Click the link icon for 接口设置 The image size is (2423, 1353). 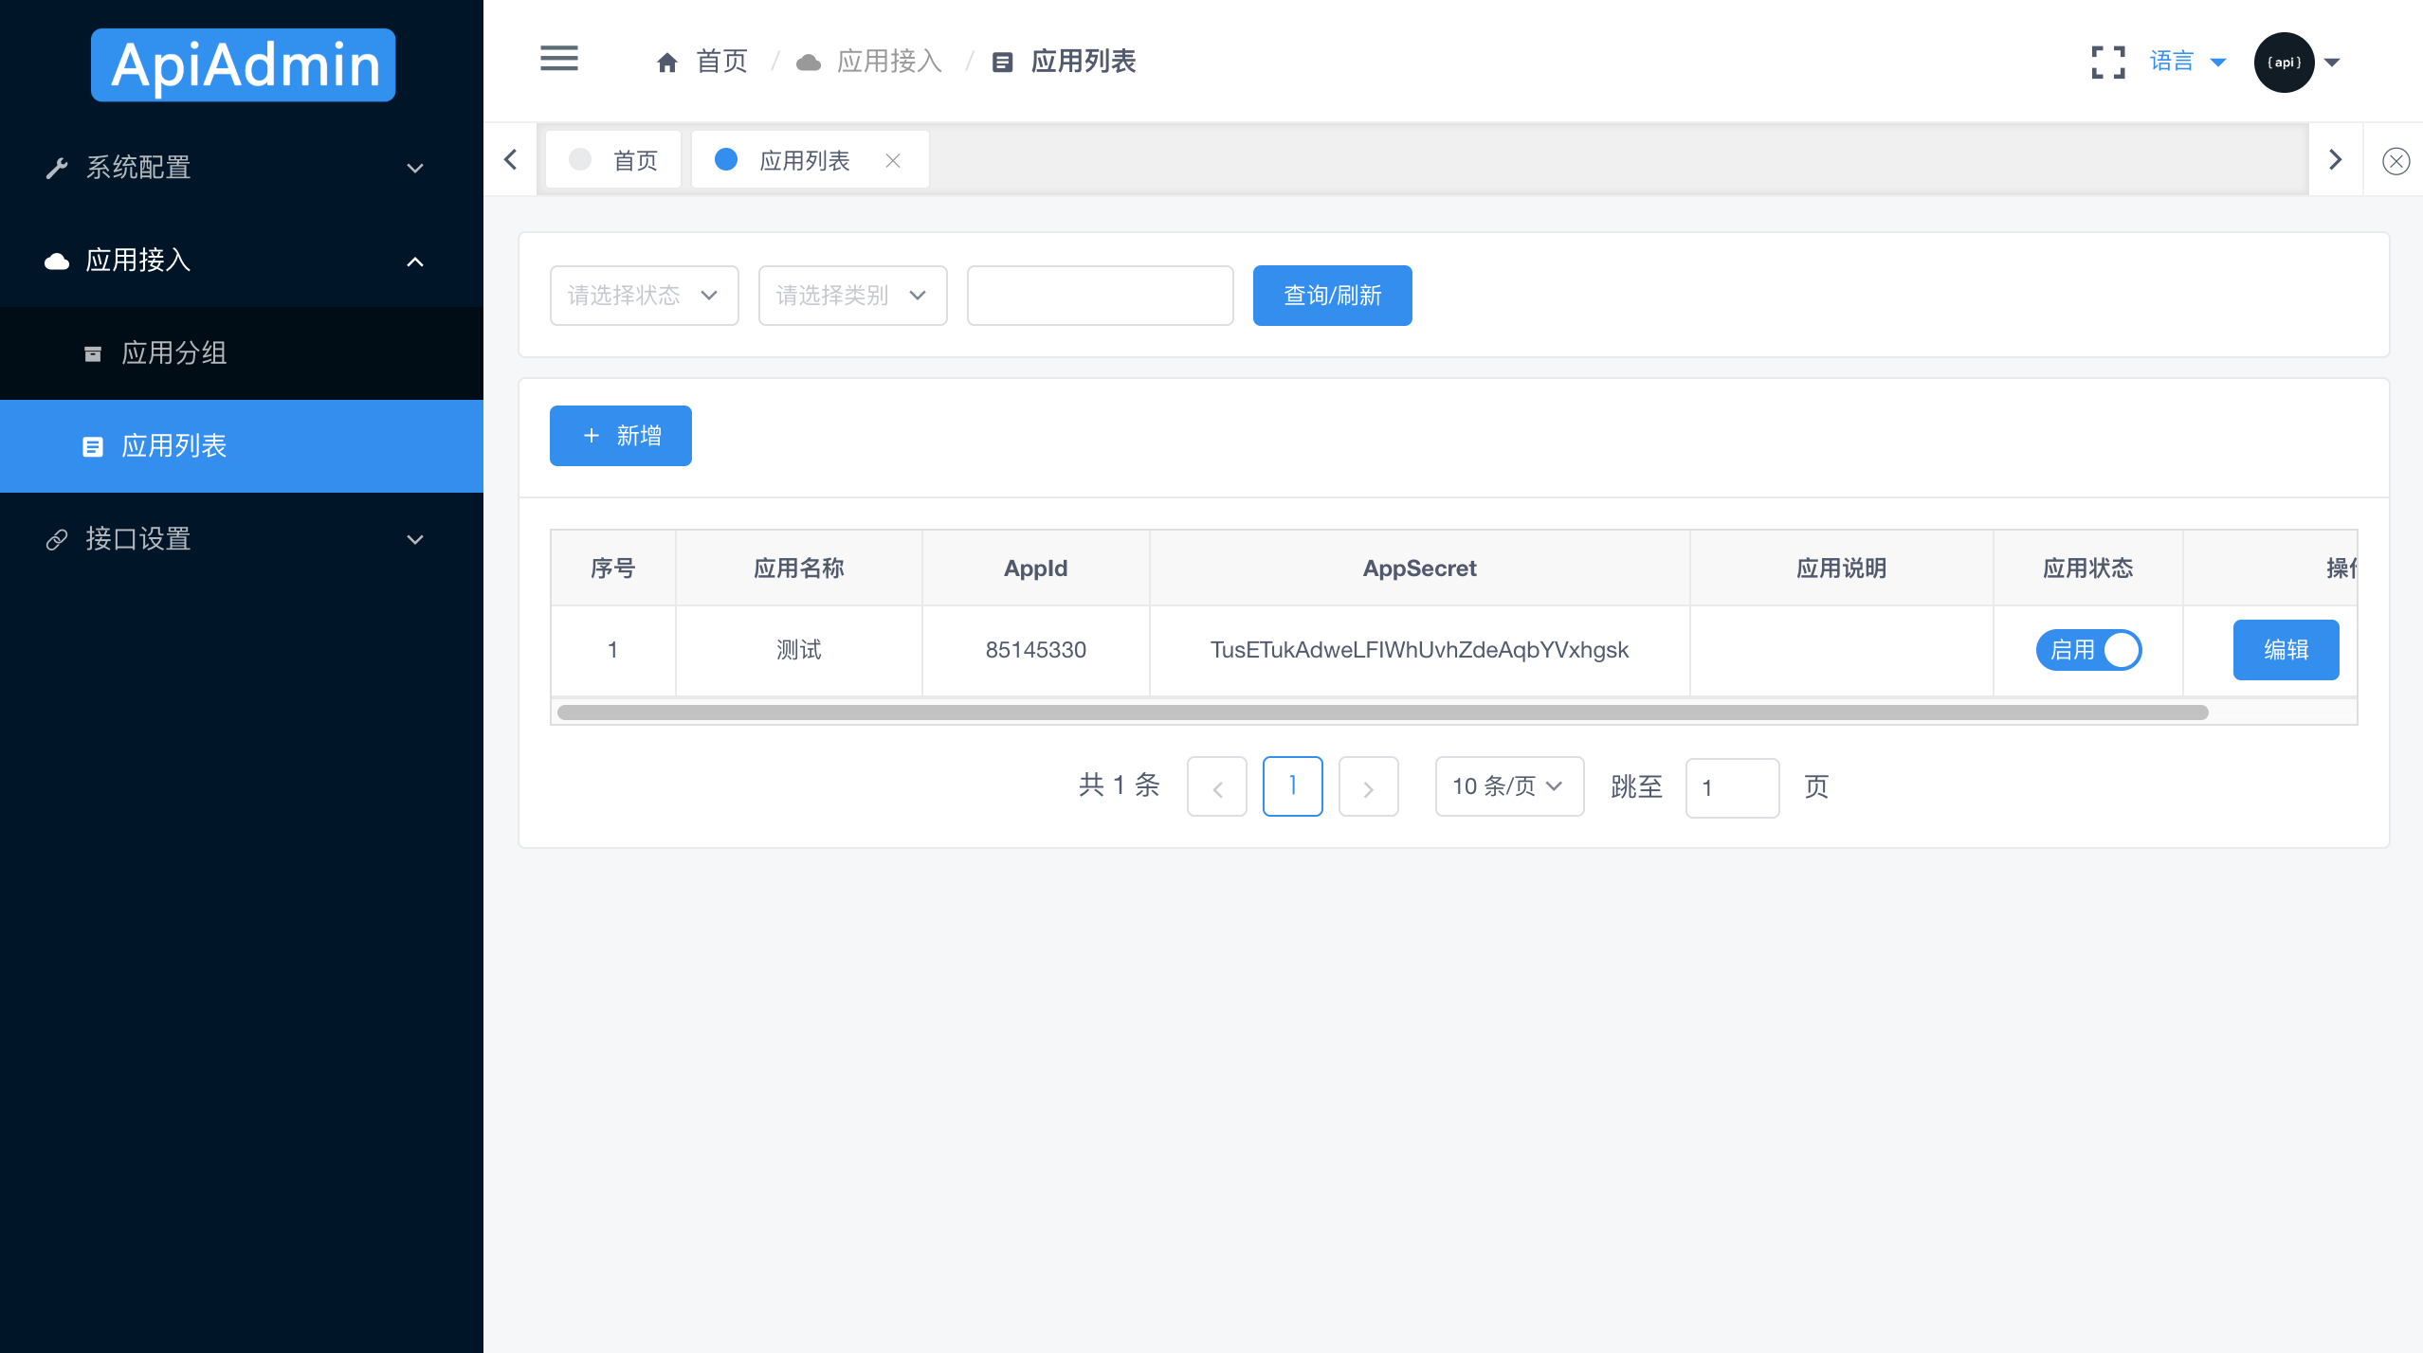coord(57,539)
